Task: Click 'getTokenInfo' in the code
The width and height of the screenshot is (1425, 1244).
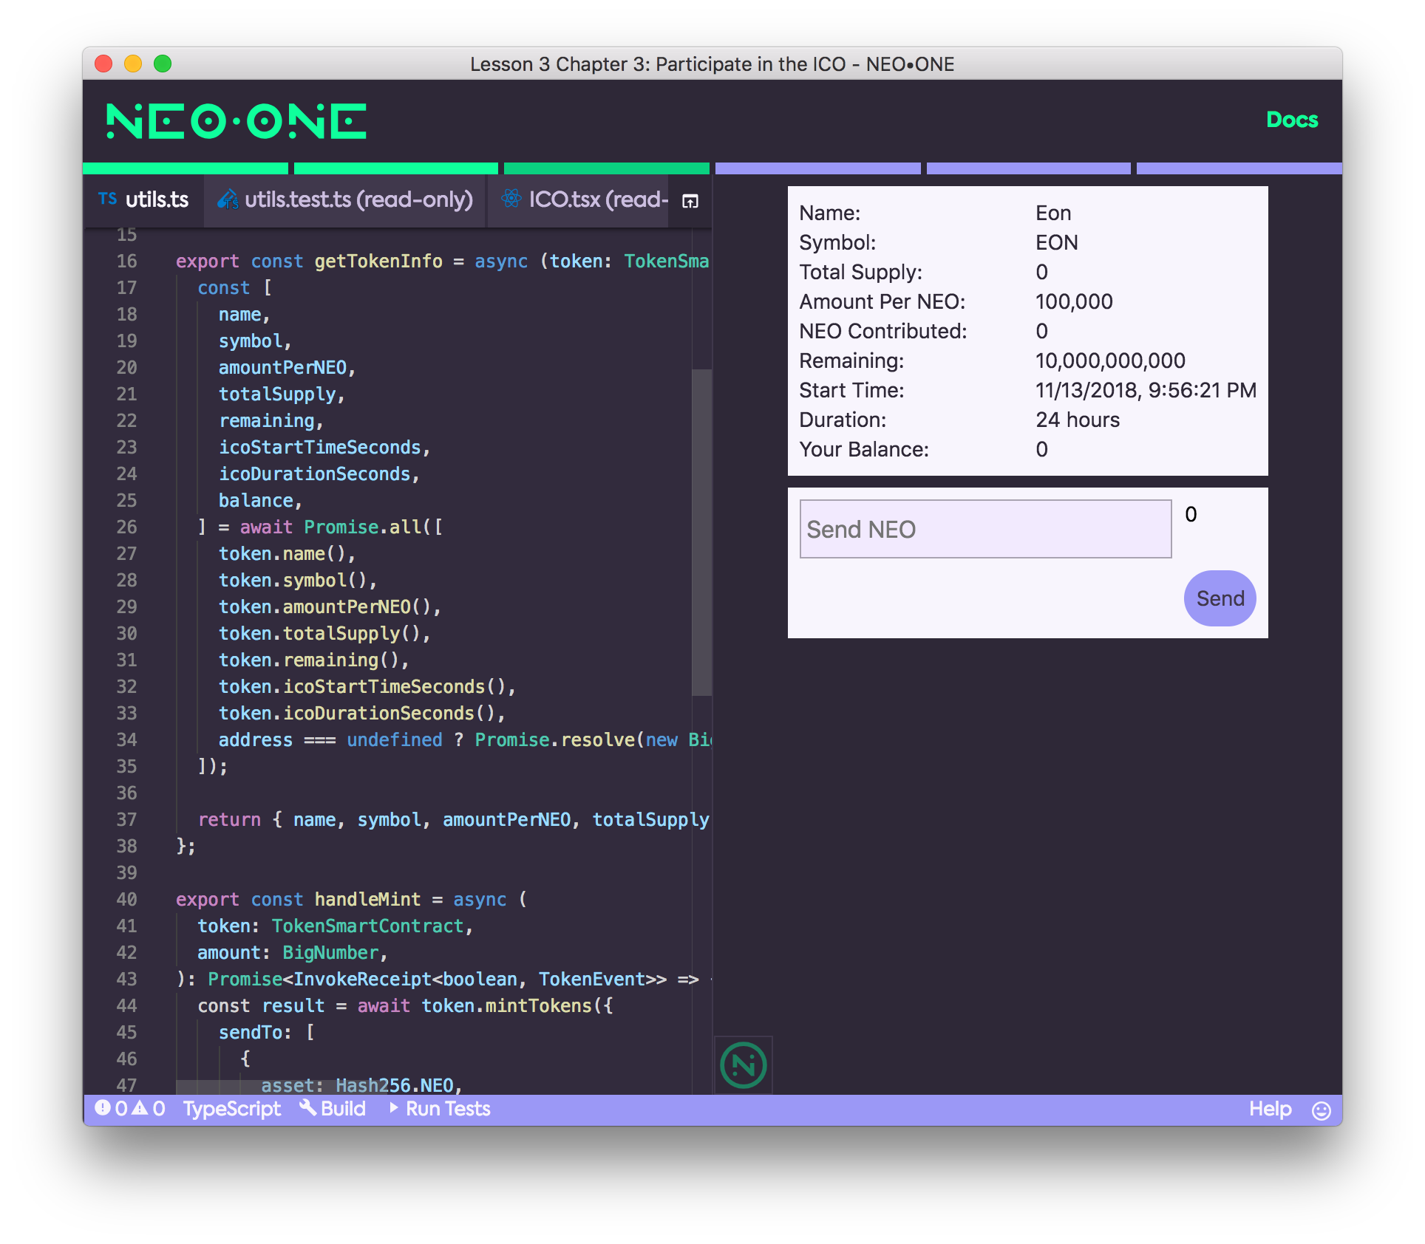Action: click(378, 262)
